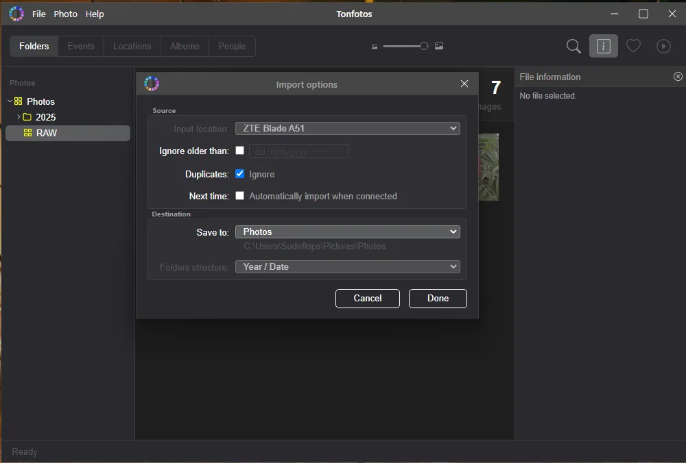This screenshot has width=686, height=463.
Task: Click the small thumbnail size icon
Action: click(375, 47)
